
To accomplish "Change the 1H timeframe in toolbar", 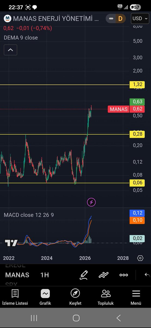I will coord(45,275).
